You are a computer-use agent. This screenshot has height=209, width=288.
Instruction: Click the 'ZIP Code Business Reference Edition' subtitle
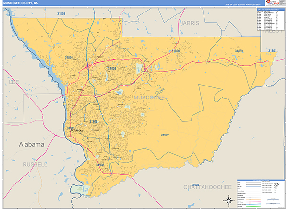tap(242, 5)
